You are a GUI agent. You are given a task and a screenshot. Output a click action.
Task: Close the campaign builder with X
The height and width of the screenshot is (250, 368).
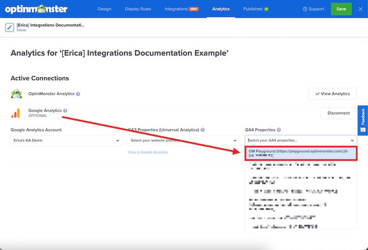(x=361, y=9)
